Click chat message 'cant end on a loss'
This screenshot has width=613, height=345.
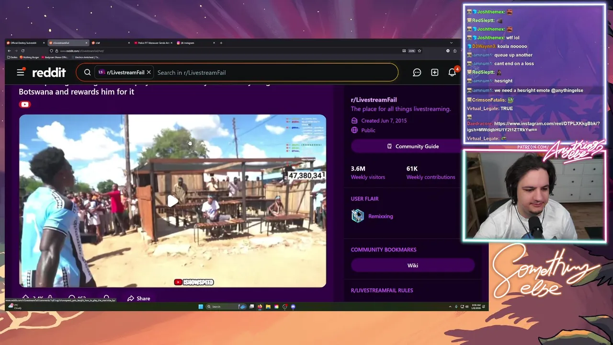pyautogui.click(x=514, y=64)
